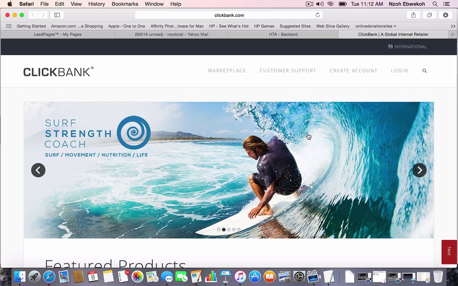Open iBooks in the Dock
This screenshot has height=286, width=458.
point(269,276)
